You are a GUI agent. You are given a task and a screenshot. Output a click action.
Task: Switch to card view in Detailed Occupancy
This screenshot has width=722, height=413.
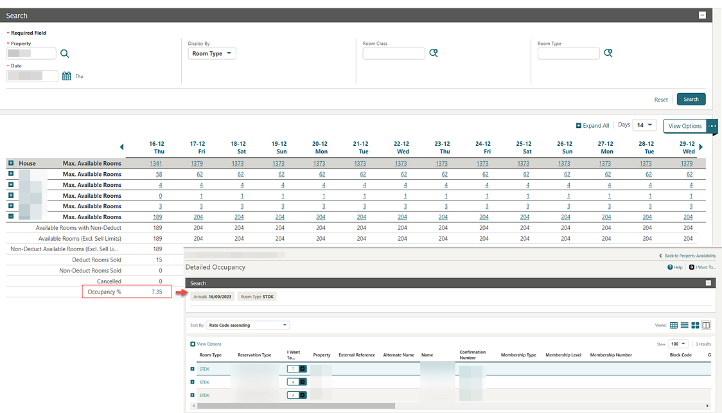coord(695,326)
